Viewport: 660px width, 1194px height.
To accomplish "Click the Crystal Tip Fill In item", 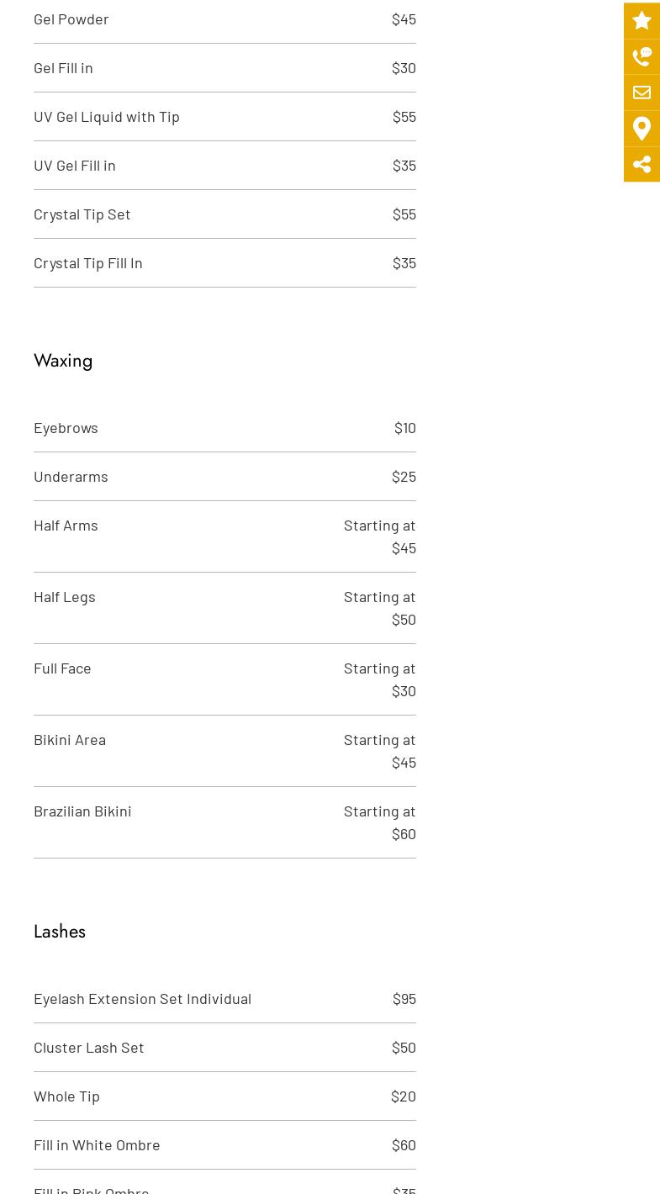I will [88, 263].
